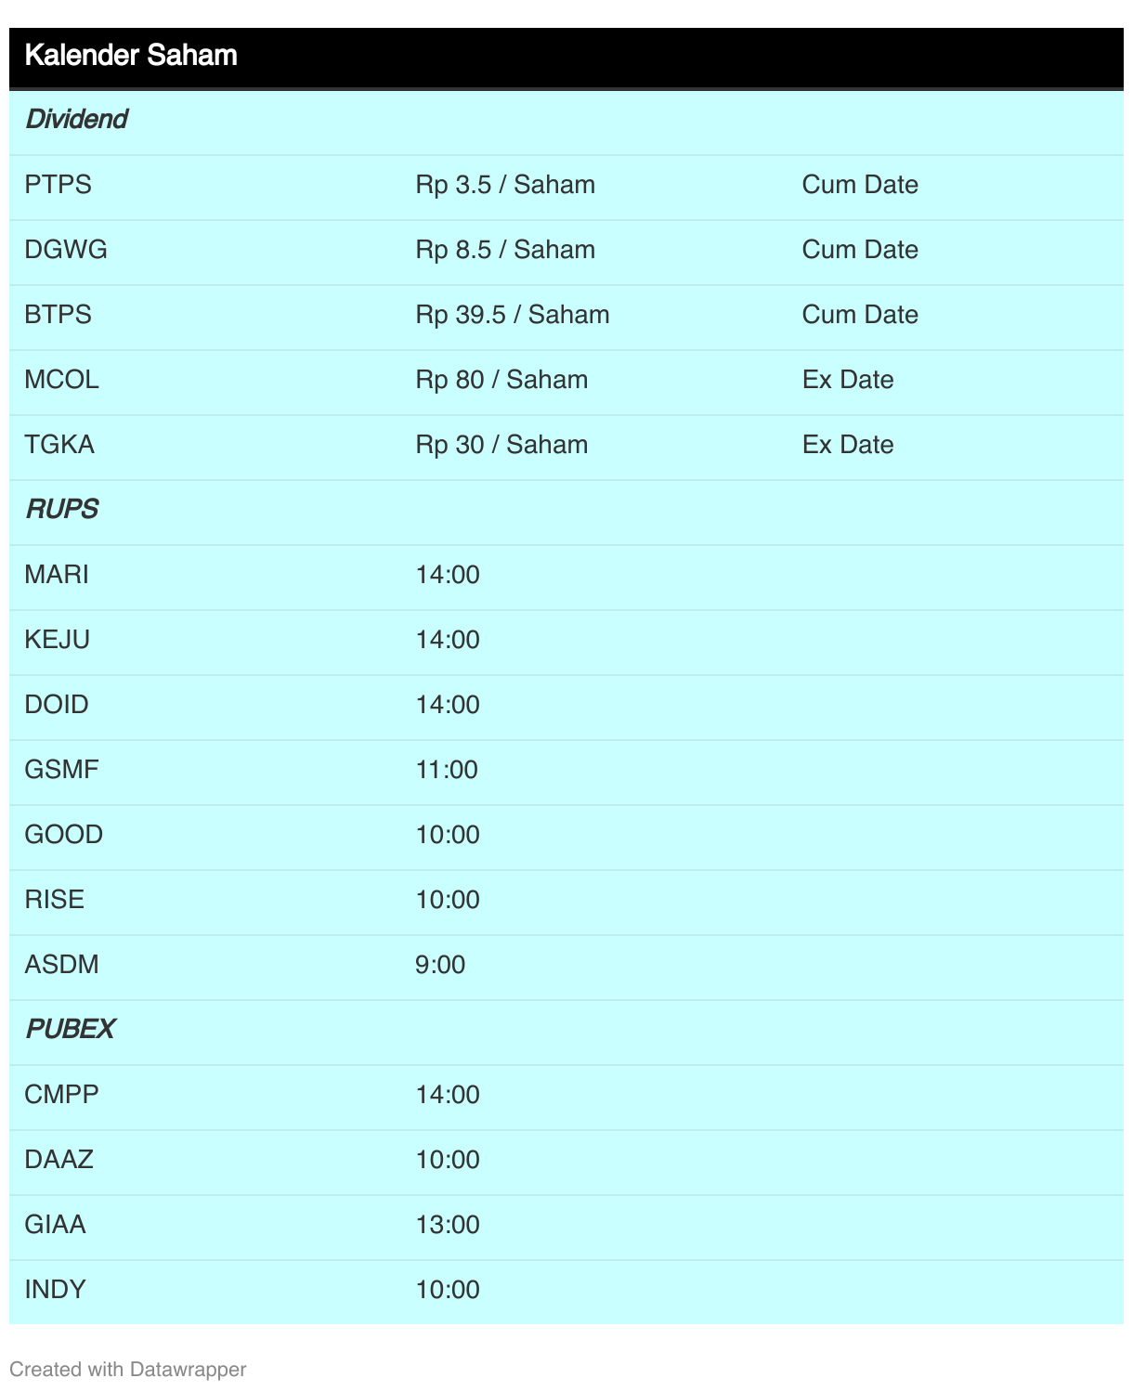The height and width of the screenshot is (1391, 1133).
Task: Click DOID 14:00 time cell
Action: pos(448,705)
